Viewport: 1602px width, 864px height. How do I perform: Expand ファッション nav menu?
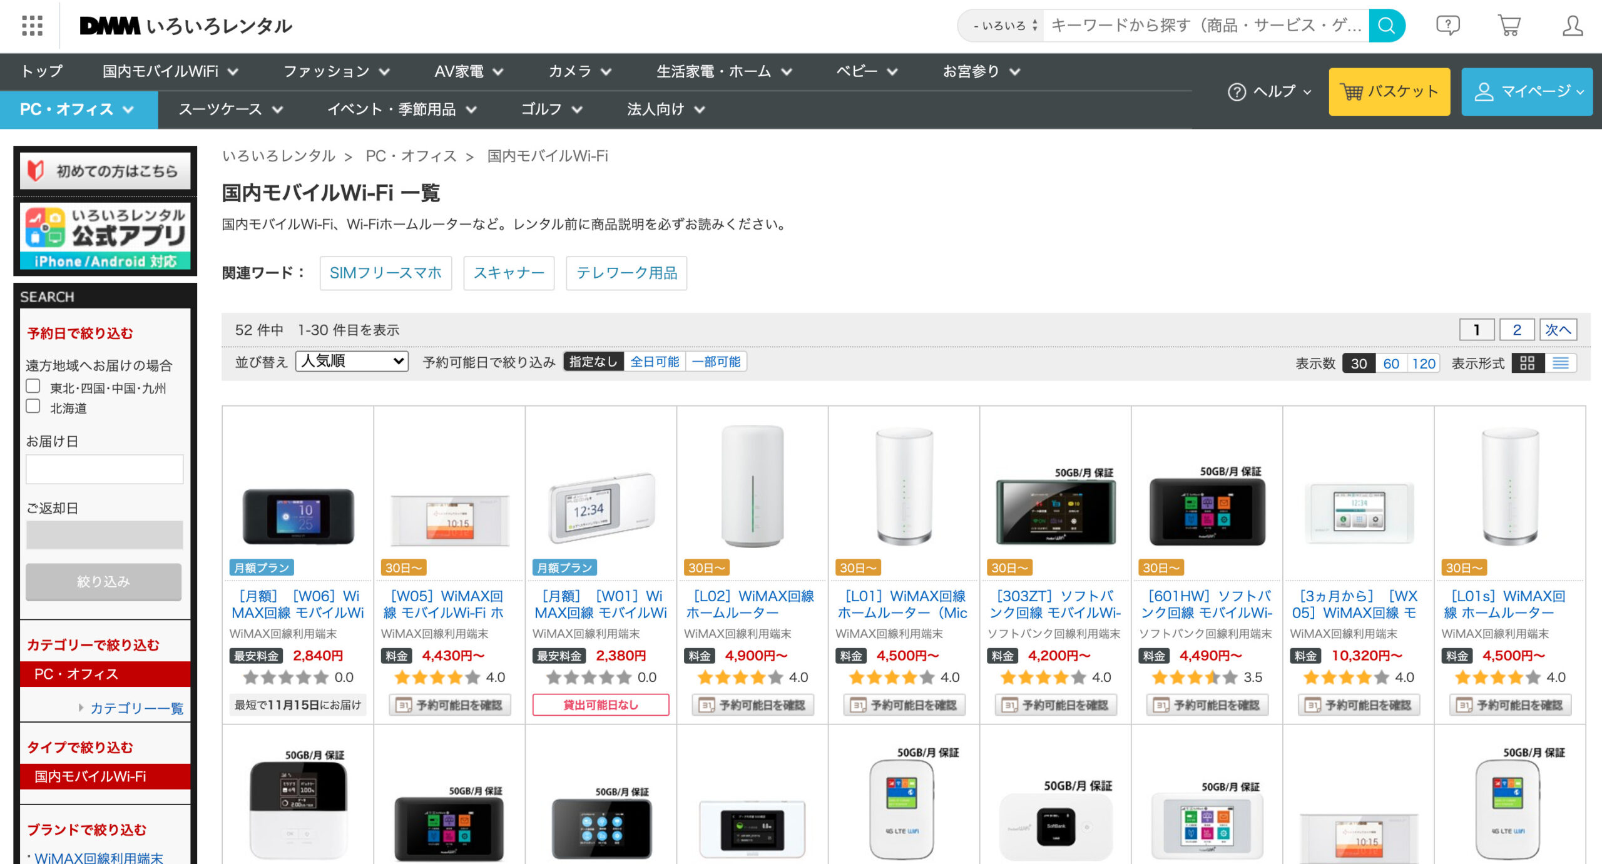point(337,71)
